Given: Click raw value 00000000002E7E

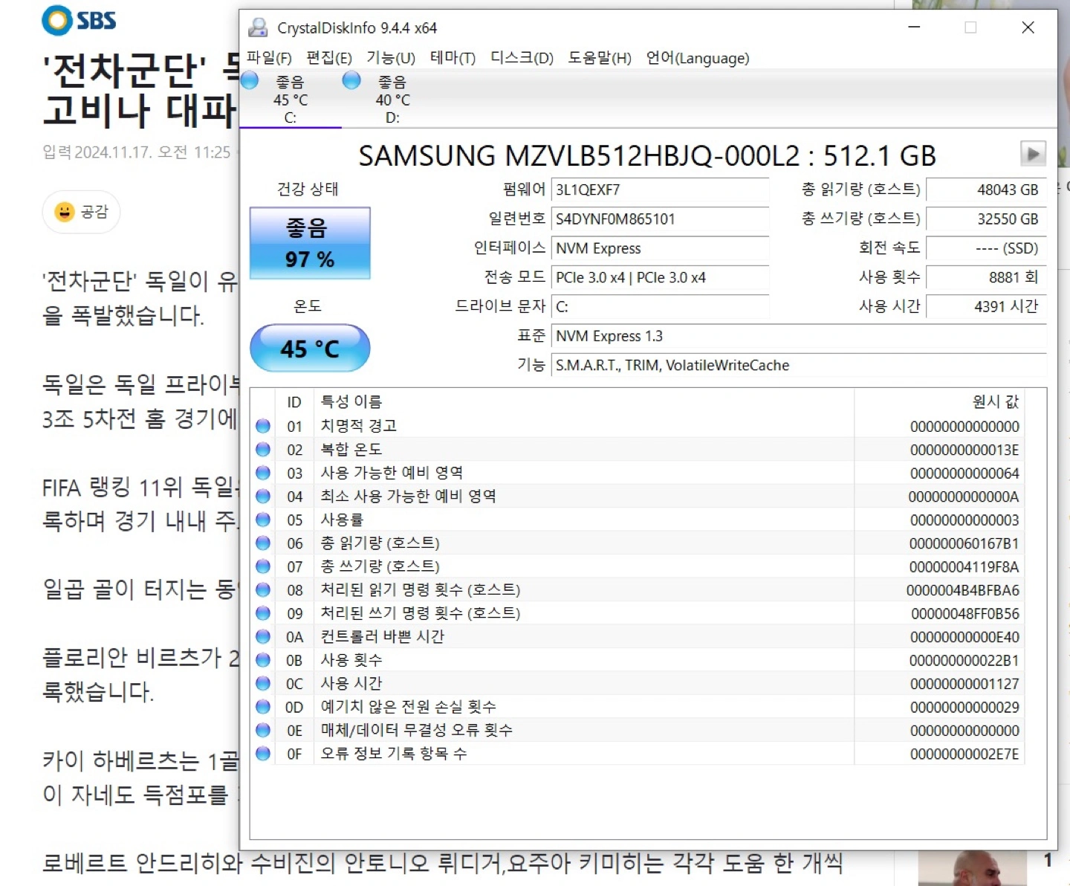Looking at the screenshot, I should [x=964, y=754].
